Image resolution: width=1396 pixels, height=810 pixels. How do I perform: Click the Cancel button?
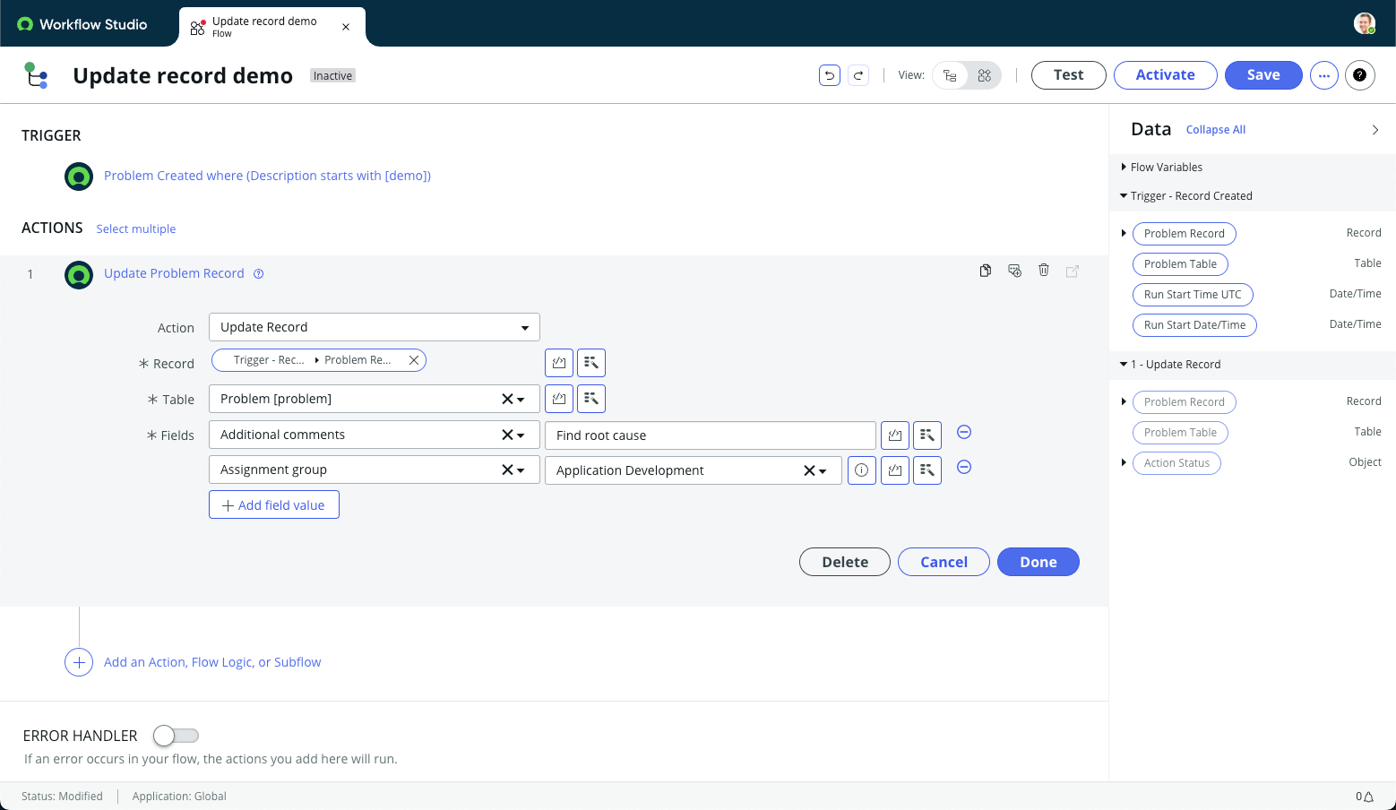(x=944, y=562)
